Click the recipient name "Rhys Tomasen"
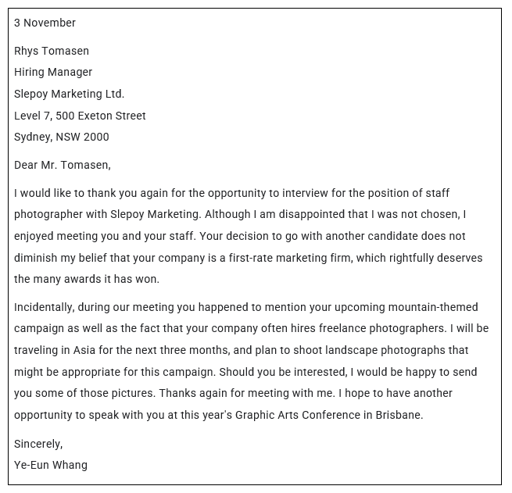Viewport: 512px width, 493px height. coord(52,51)
